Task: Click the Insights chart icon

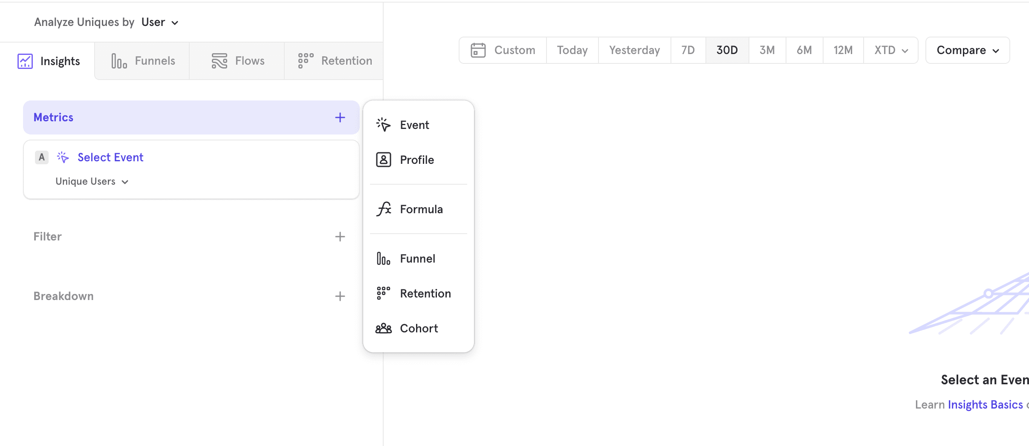Action: tap(25, 61)
